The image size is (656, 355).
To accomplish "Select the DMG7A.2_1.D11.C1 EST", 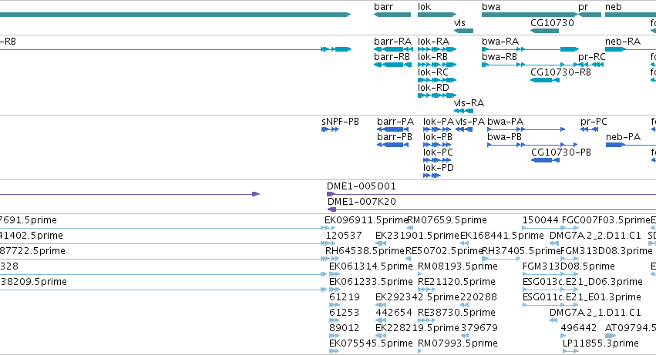I will [553, 320].
